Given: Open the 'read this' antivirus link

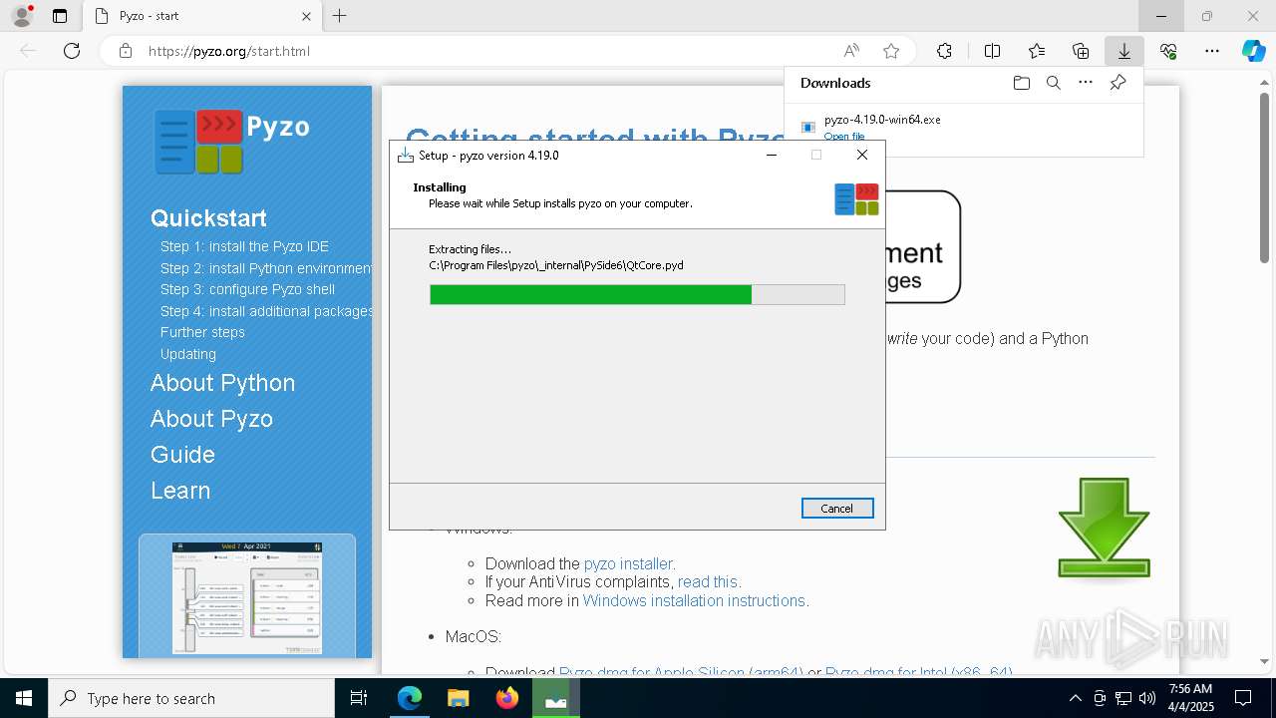Looking at the screenshot, I should (708, 581).
